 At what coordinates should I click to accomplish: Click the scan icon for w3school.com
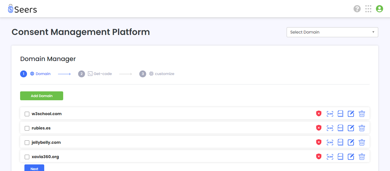[330, 114]
